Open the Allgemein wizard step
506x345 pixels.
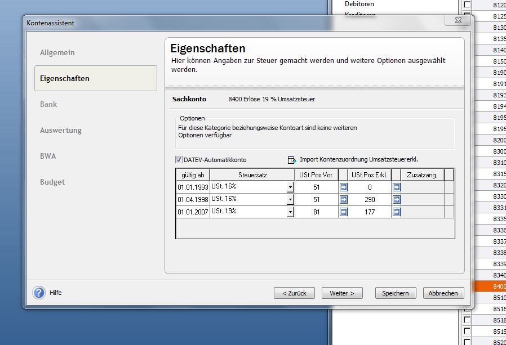pyautogui.click(x=57, y=52)
